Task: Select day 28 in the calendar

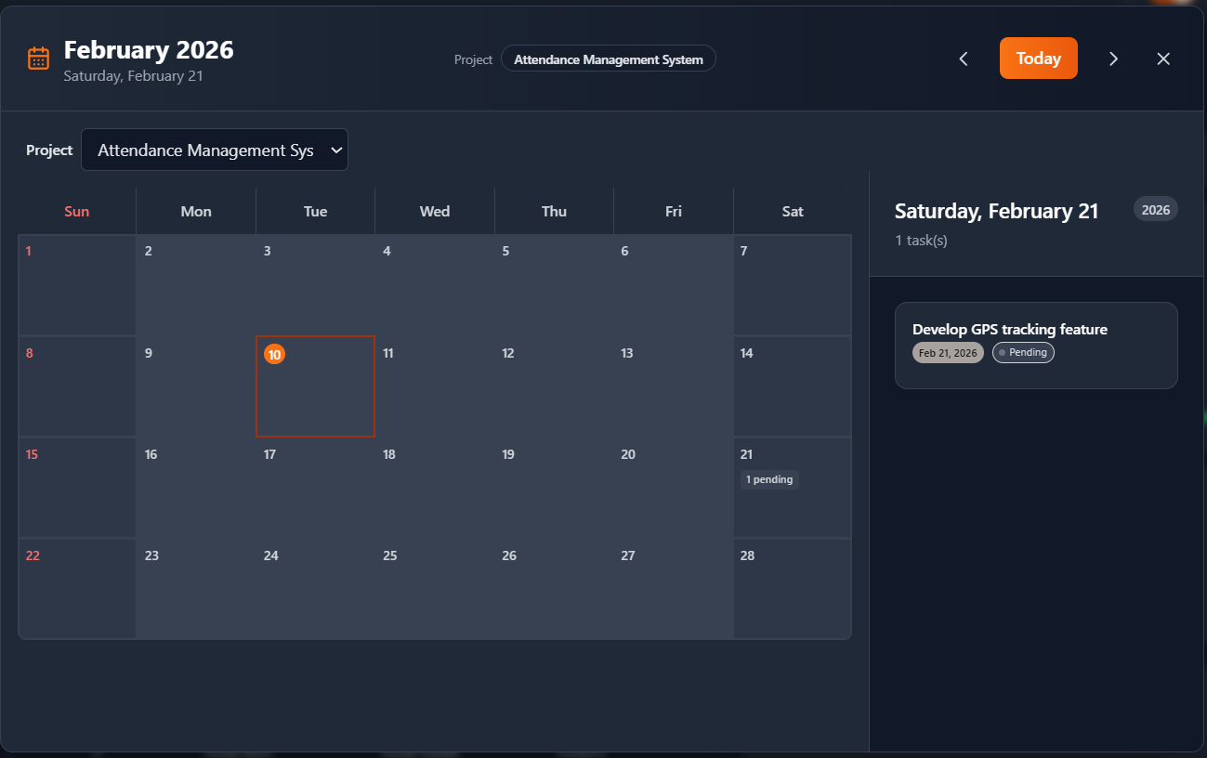Action: (x=792, y=588)
